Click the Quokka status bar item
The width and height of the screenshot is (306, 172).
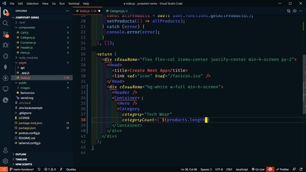71,169
